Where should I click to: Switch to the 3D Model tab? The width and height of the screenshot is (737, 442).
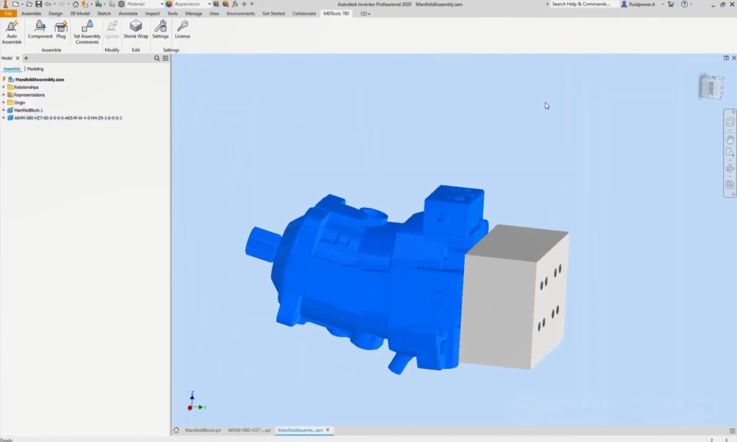tap(80, 14)
